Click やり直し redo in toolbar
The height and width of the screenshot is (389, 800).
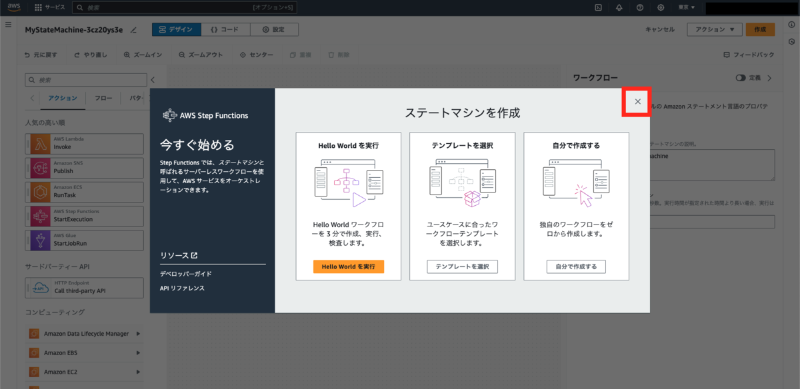[x=91, y=55]
